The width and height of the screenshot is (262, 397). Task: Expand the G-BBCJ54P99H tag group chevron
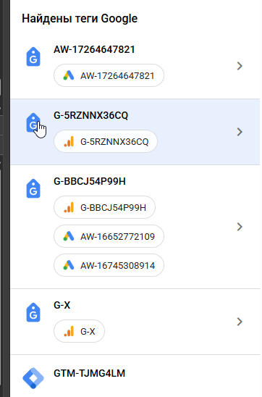(x=240, y=227)
